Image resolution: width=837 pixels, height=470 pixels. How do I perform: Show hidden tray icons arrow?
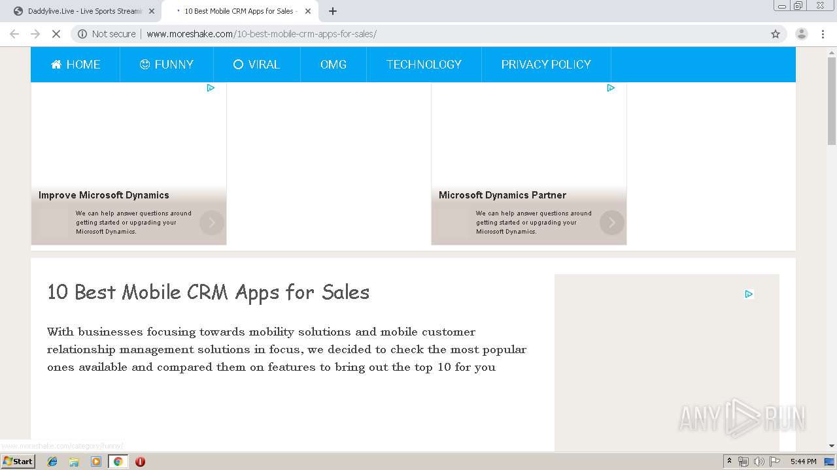pyautogui.click(x=729, y=462)
